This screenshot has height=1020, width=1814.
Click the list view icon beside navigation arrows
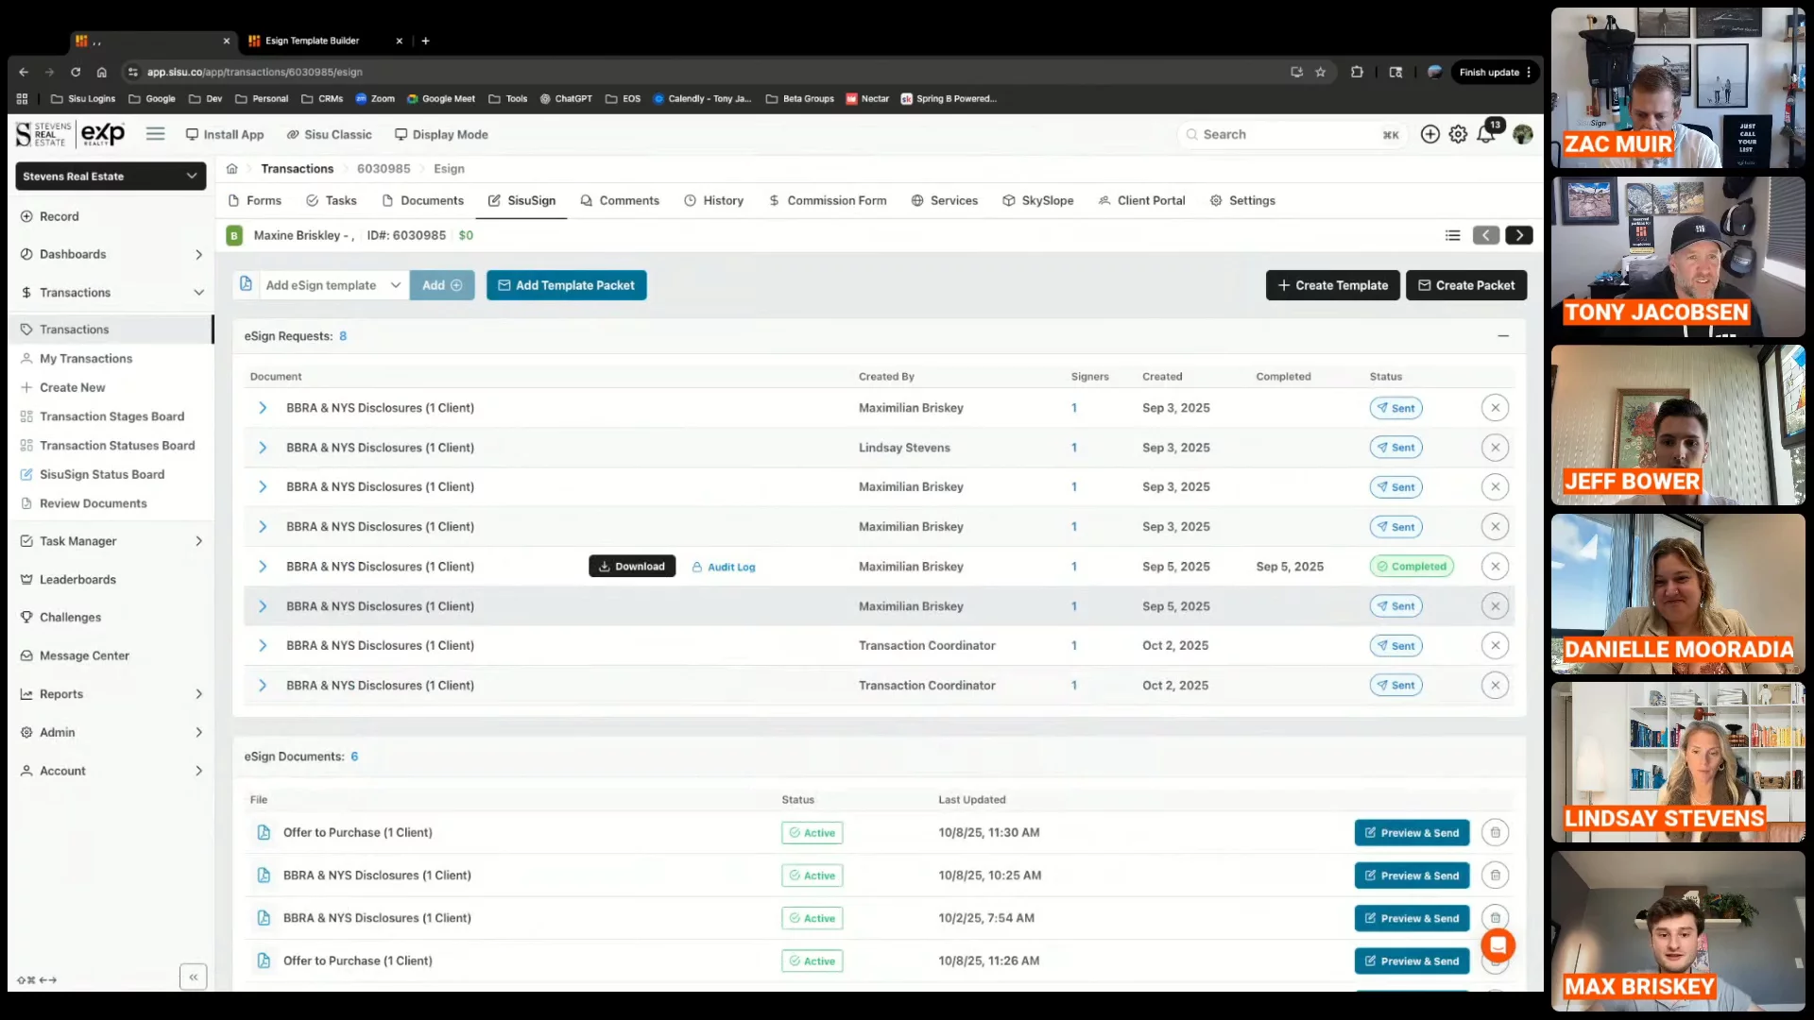[x=1452, y=235]
